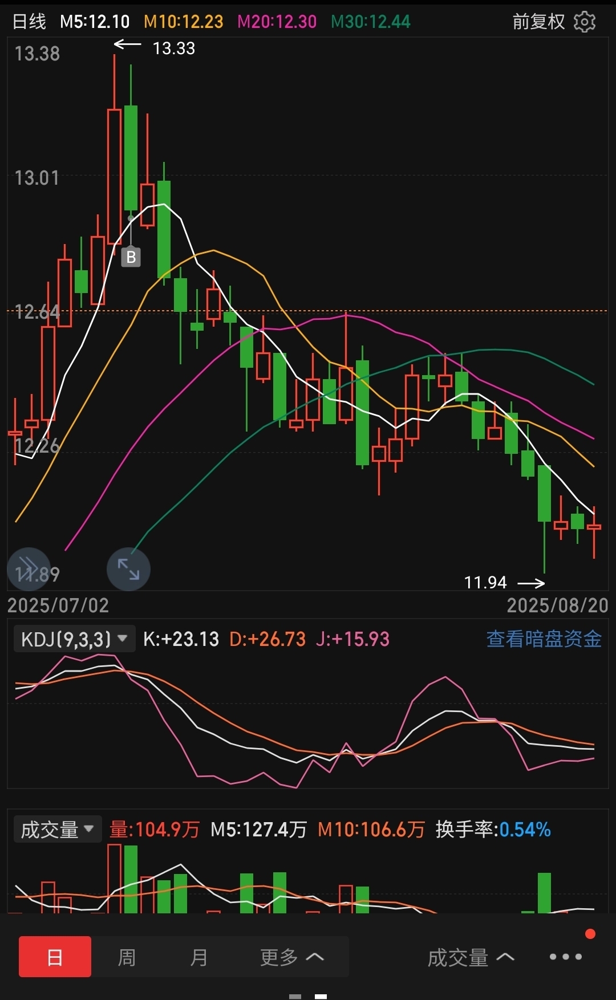The height and width of the screenshot is (1000, 616).
Task: Tap the 11.94 low price label
Action: pos(485,583)
